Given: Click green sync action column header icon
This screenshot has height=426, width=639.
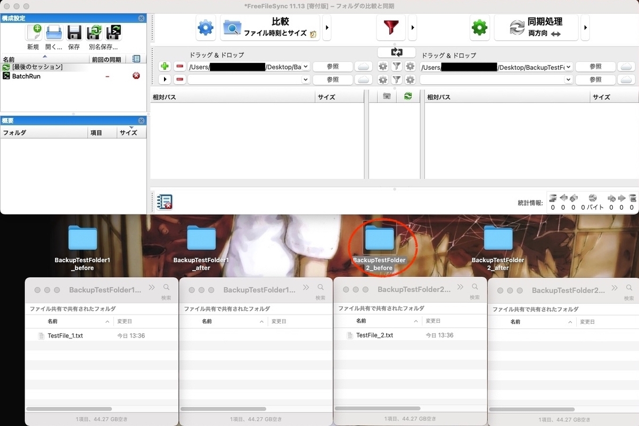Looking at the screenshot, I should [408, 97].
